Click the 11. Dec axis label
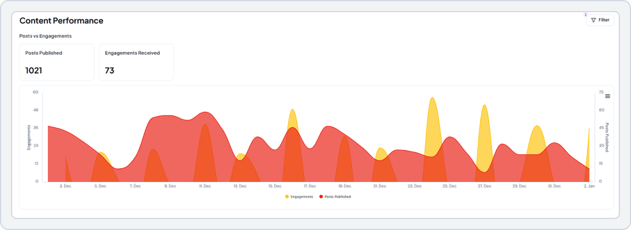The width and height of the screenshot is (631, 230). (x=205, y=186)
